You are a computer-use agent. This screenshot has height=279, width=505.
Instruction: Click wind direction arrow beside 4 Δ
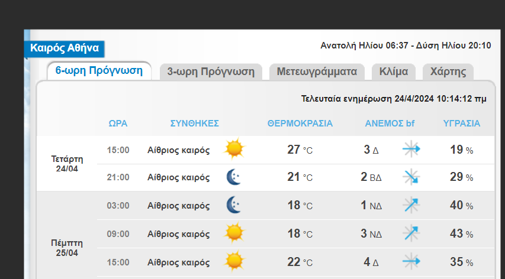411,261
